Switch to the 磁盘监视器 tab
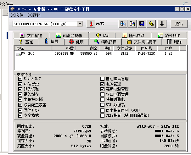 click(x=69, y=36)
